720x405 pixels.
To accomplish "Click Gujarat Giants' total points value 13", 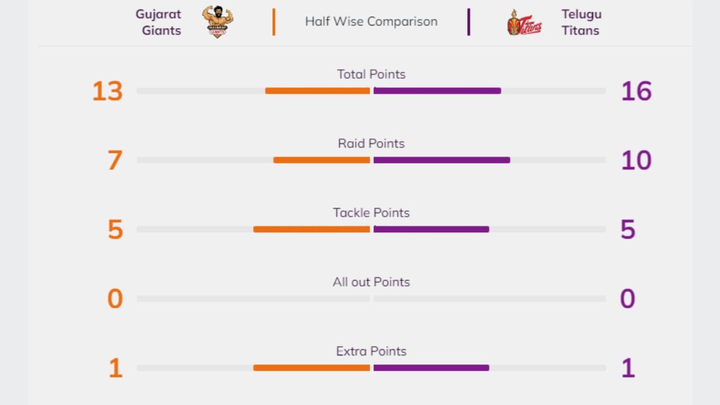I will 107,91.
